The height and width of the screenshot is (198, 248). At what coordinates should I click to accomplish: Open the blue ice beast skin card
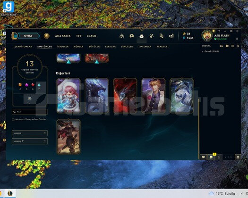click(x=97, y=96)
